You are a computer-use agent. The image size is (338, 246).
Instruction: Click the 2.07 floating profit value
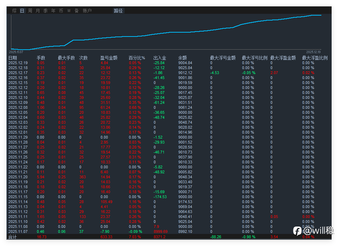point(274,73)
